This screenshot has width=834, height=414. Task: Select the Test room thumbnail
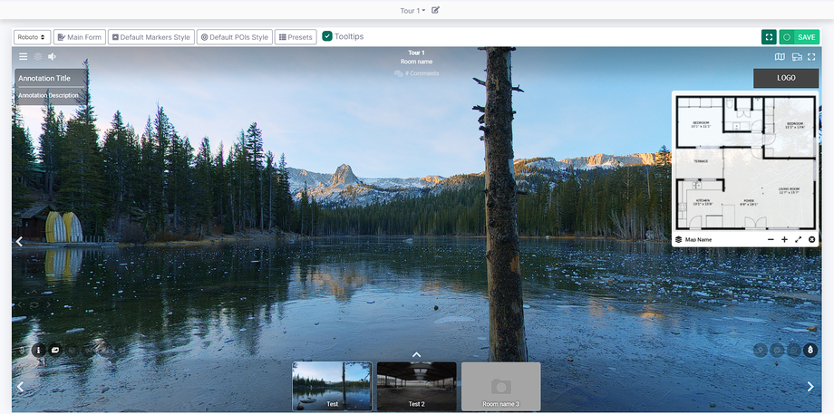coord(332,386)
